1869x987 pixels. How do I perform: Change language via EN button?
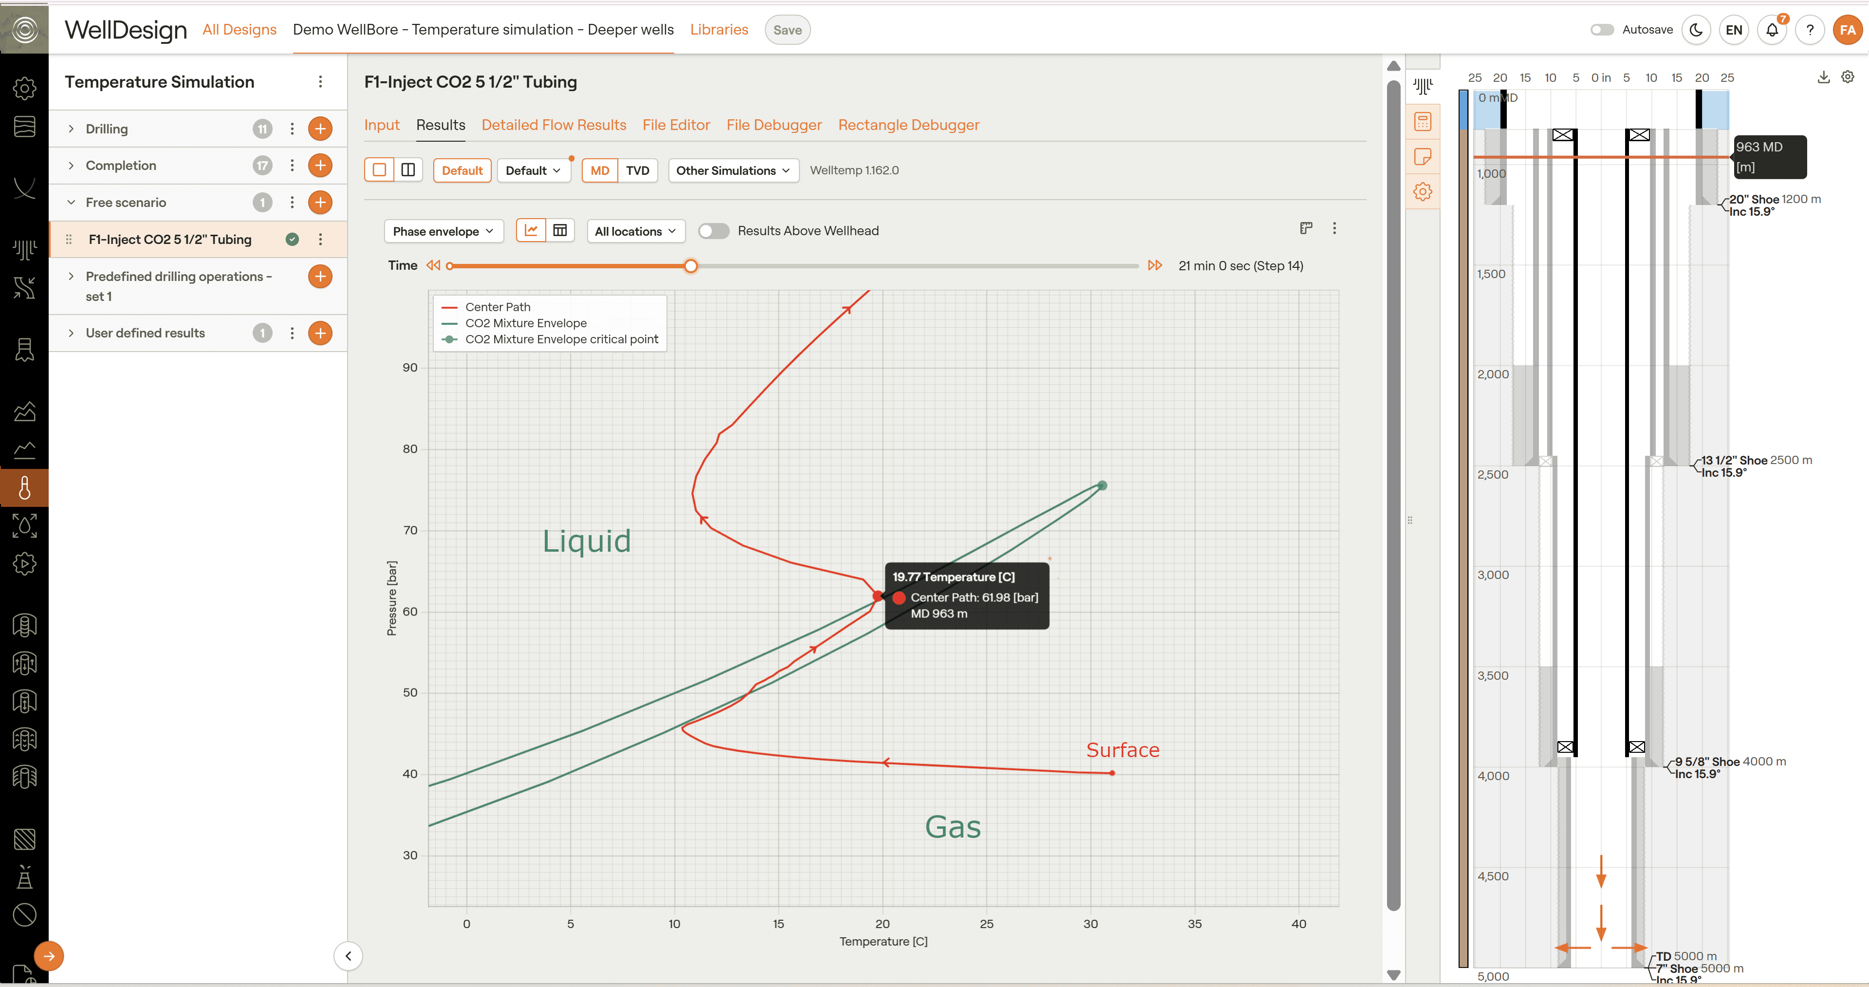click(1734, 30)
